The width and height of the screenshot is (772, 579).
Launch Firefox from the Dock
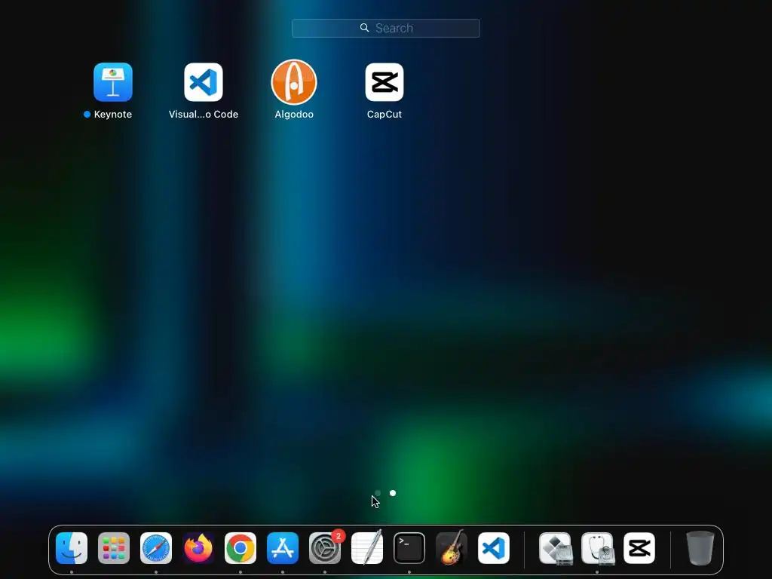tap(198, 548)
